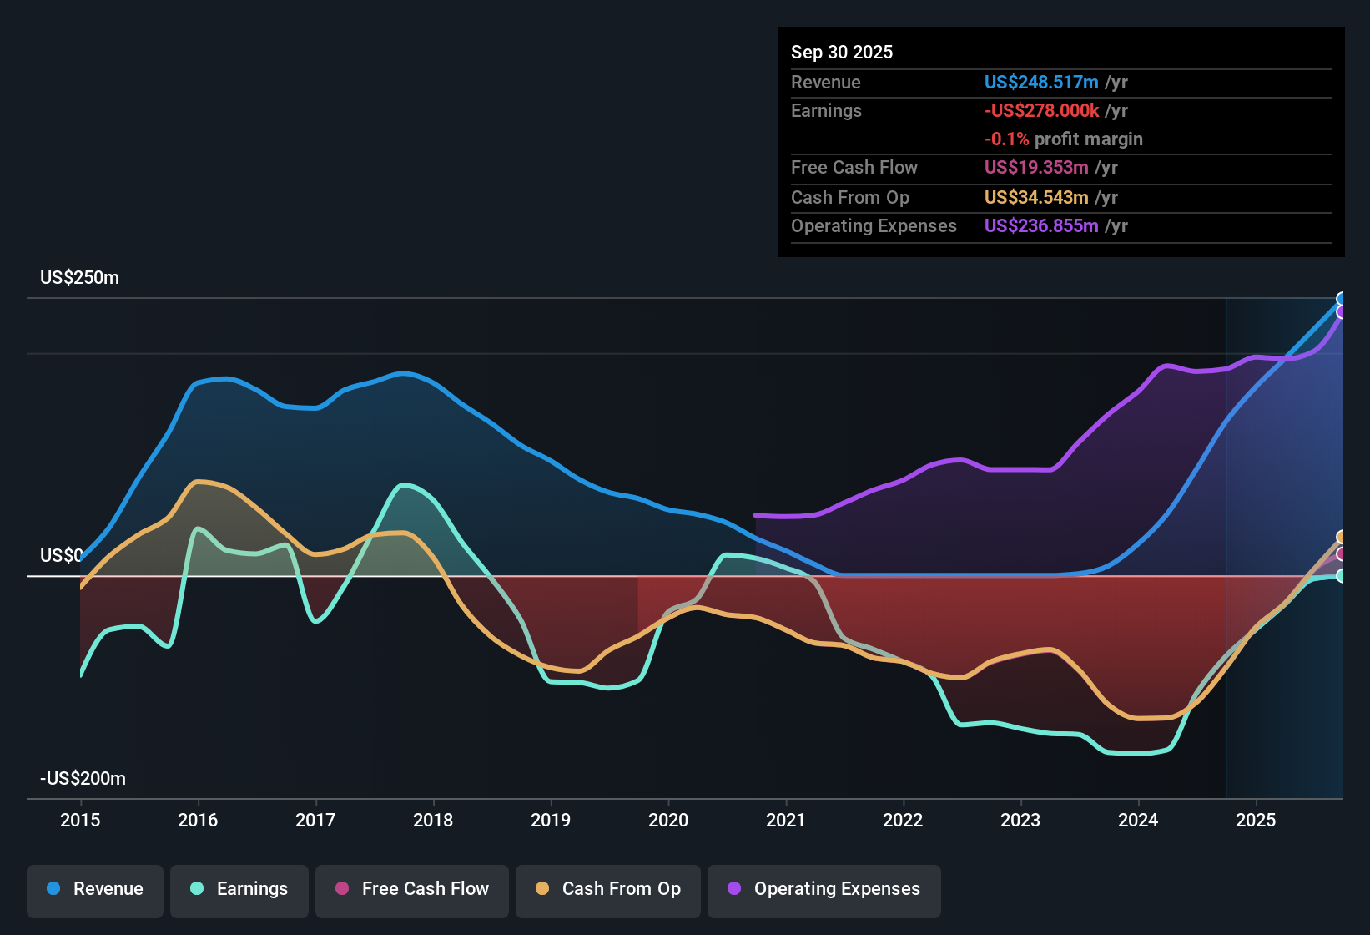Click the 2020 x-axis label
Image resolution: width=1370 pixels, height=935 pixels.
click(x=668, y=821)
